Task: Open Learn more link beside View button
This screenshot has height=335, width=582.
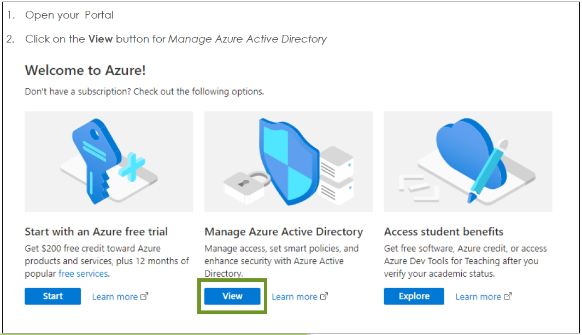Action: pyautogui.click(x=295, y=297)
